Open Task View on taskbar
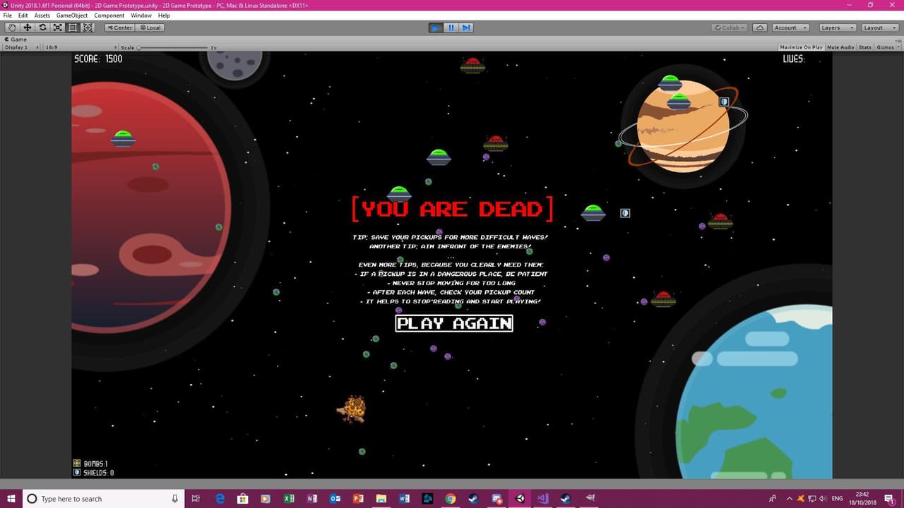The image size is (904, 508). tap(196, 499)
